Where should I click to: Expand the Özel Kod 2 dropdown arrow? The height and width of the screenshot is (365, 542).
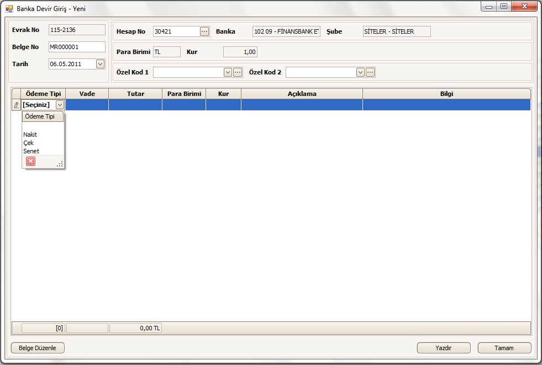[x=360, y=72]
